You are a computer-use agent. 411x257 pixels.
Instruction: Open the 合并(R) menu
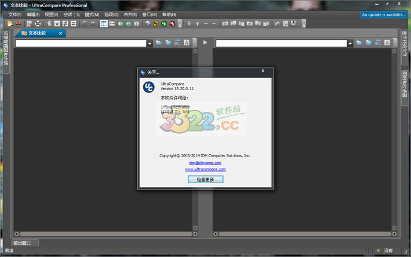coord(131,15)
